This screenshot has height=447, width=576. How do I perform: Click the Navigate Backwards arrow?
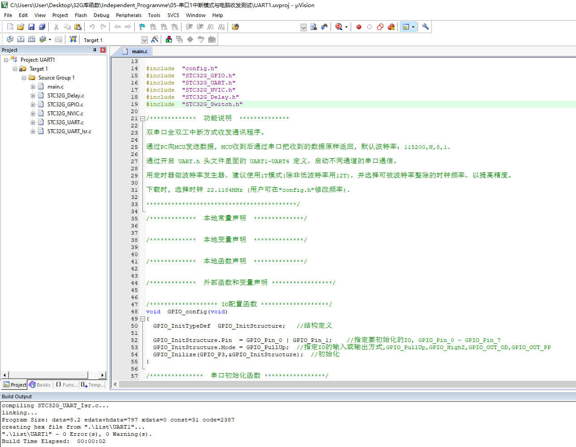(117, 27)
